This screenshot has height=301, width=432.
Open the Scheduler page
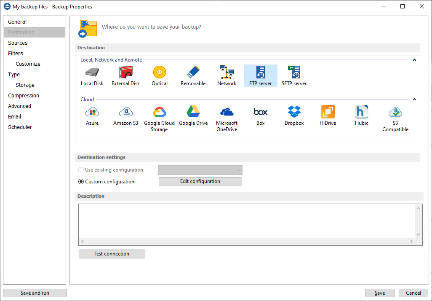tap(35, 127)
